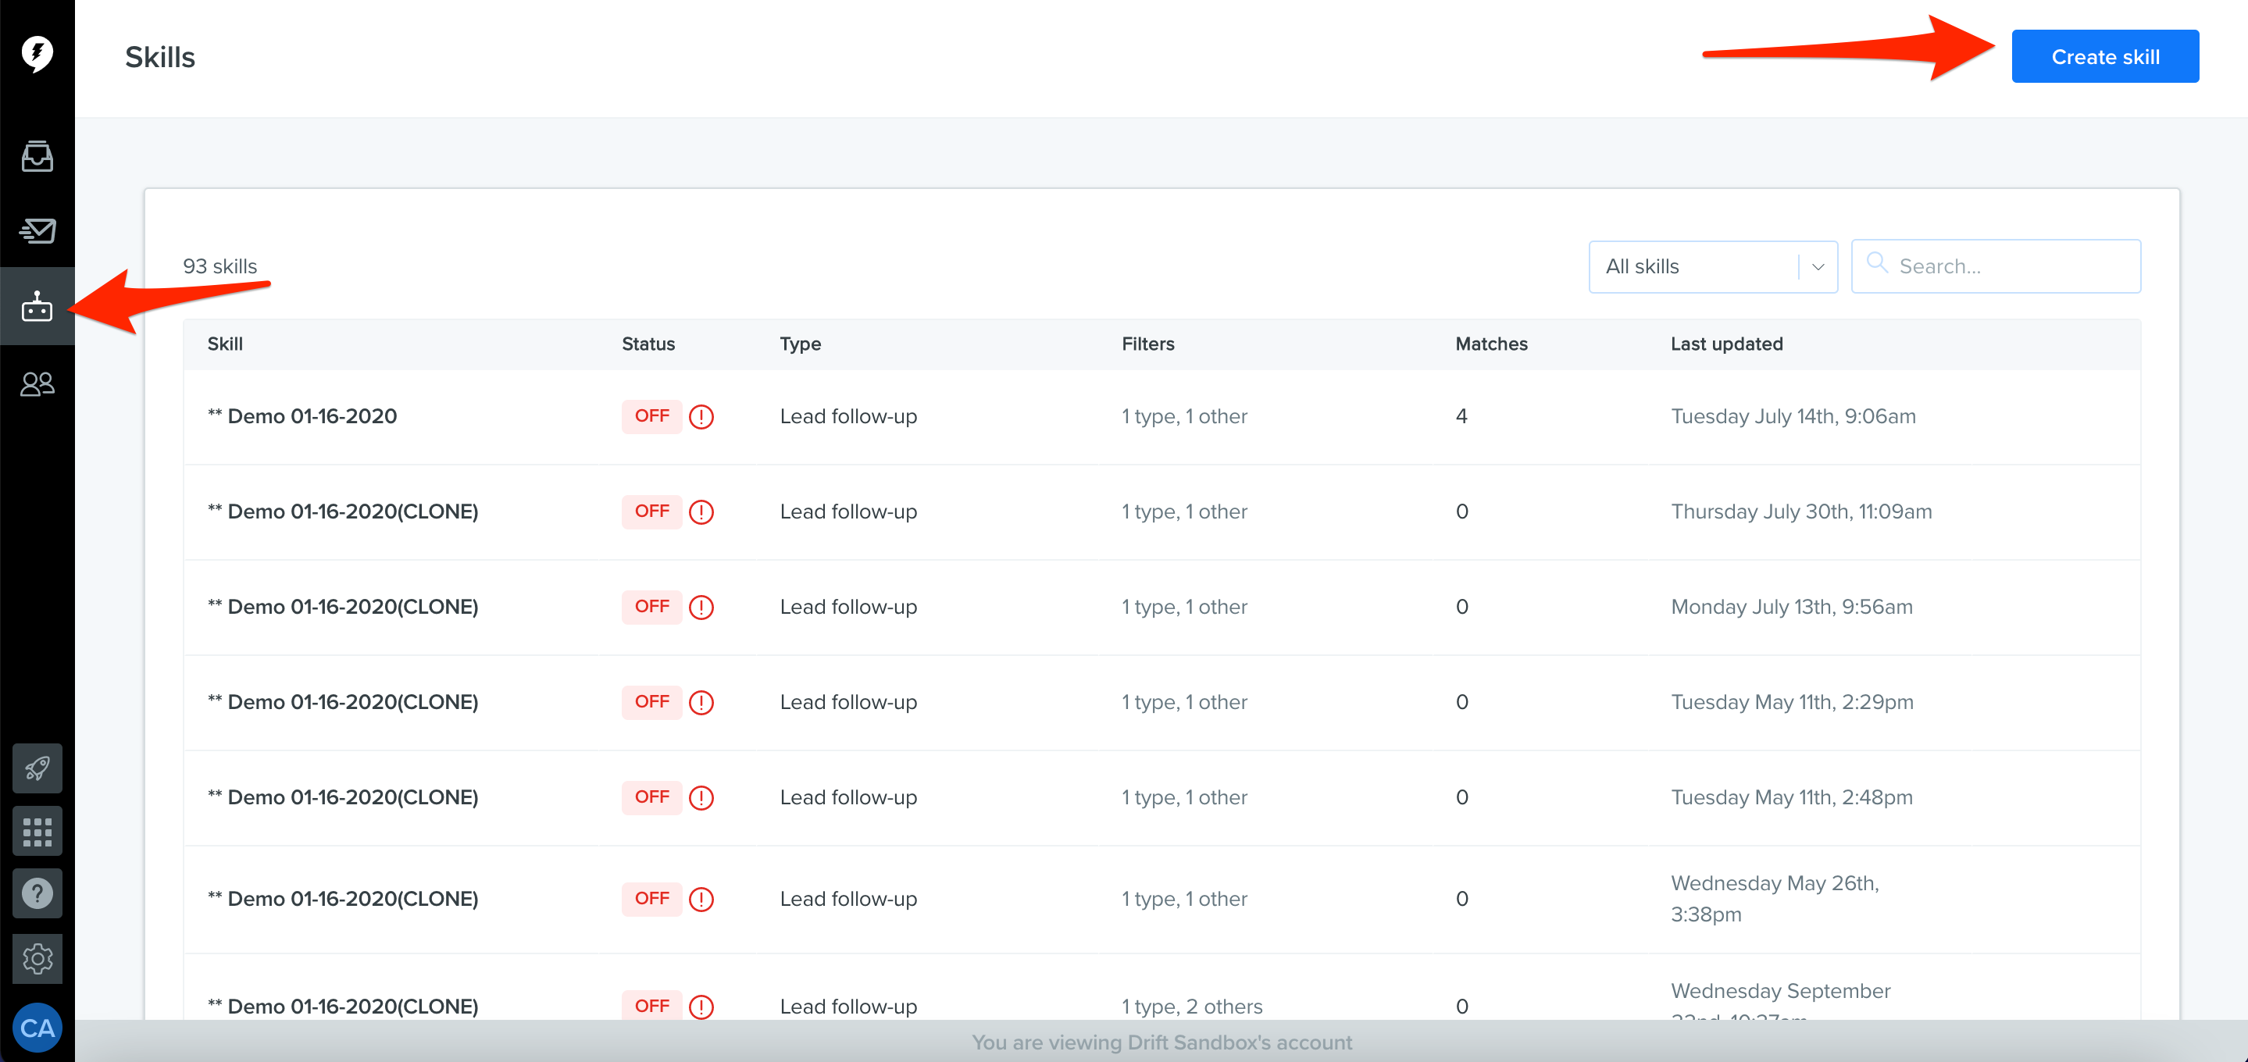Open the Help question mark icon
Image resolution: width=2248 pixels, height=1062 pixels.
click(x=37, y=893)
